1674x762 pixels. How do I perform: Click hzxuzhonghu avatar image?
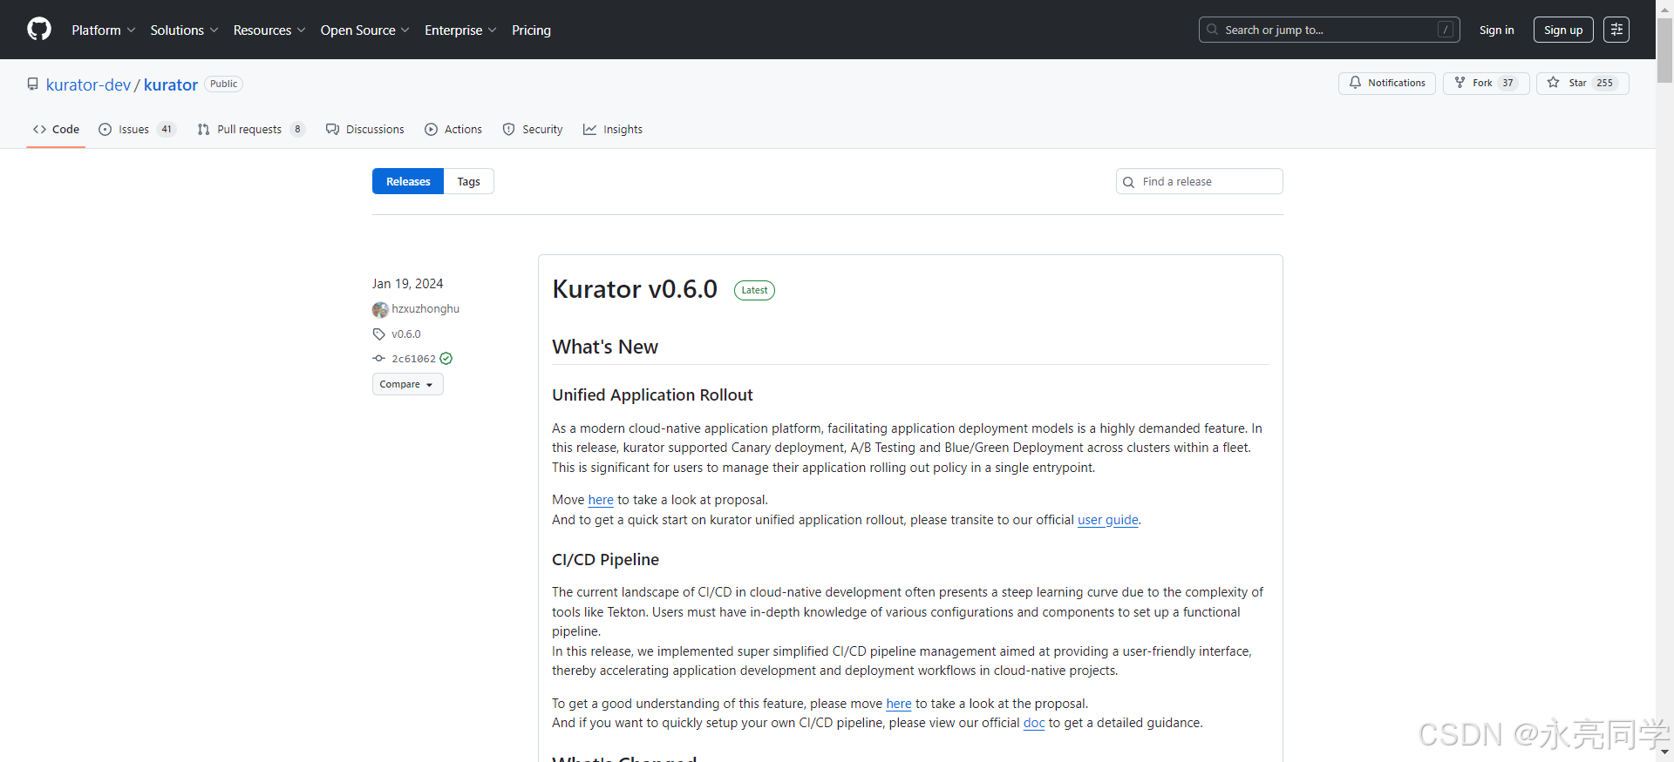point(380,309)
